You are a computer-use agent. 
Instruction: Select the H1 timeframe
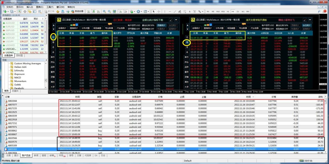[228, 11]
